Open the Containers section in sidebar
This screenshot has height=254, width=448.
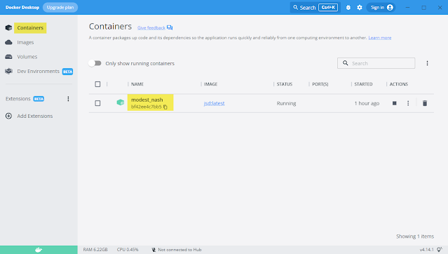30,28
